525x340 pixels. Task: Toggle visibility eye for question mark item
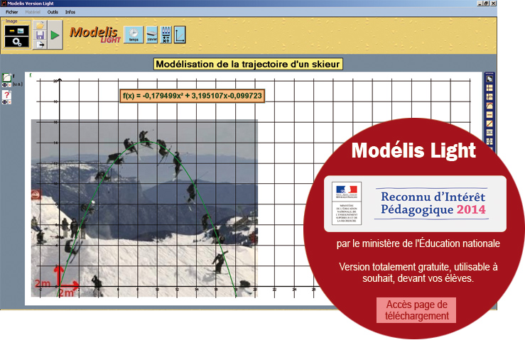(x=4, y=102)
